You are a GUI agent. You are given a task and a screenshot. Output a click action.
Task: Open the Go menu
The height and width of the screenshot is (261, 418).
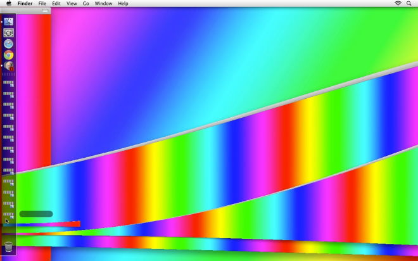point(85,4)
